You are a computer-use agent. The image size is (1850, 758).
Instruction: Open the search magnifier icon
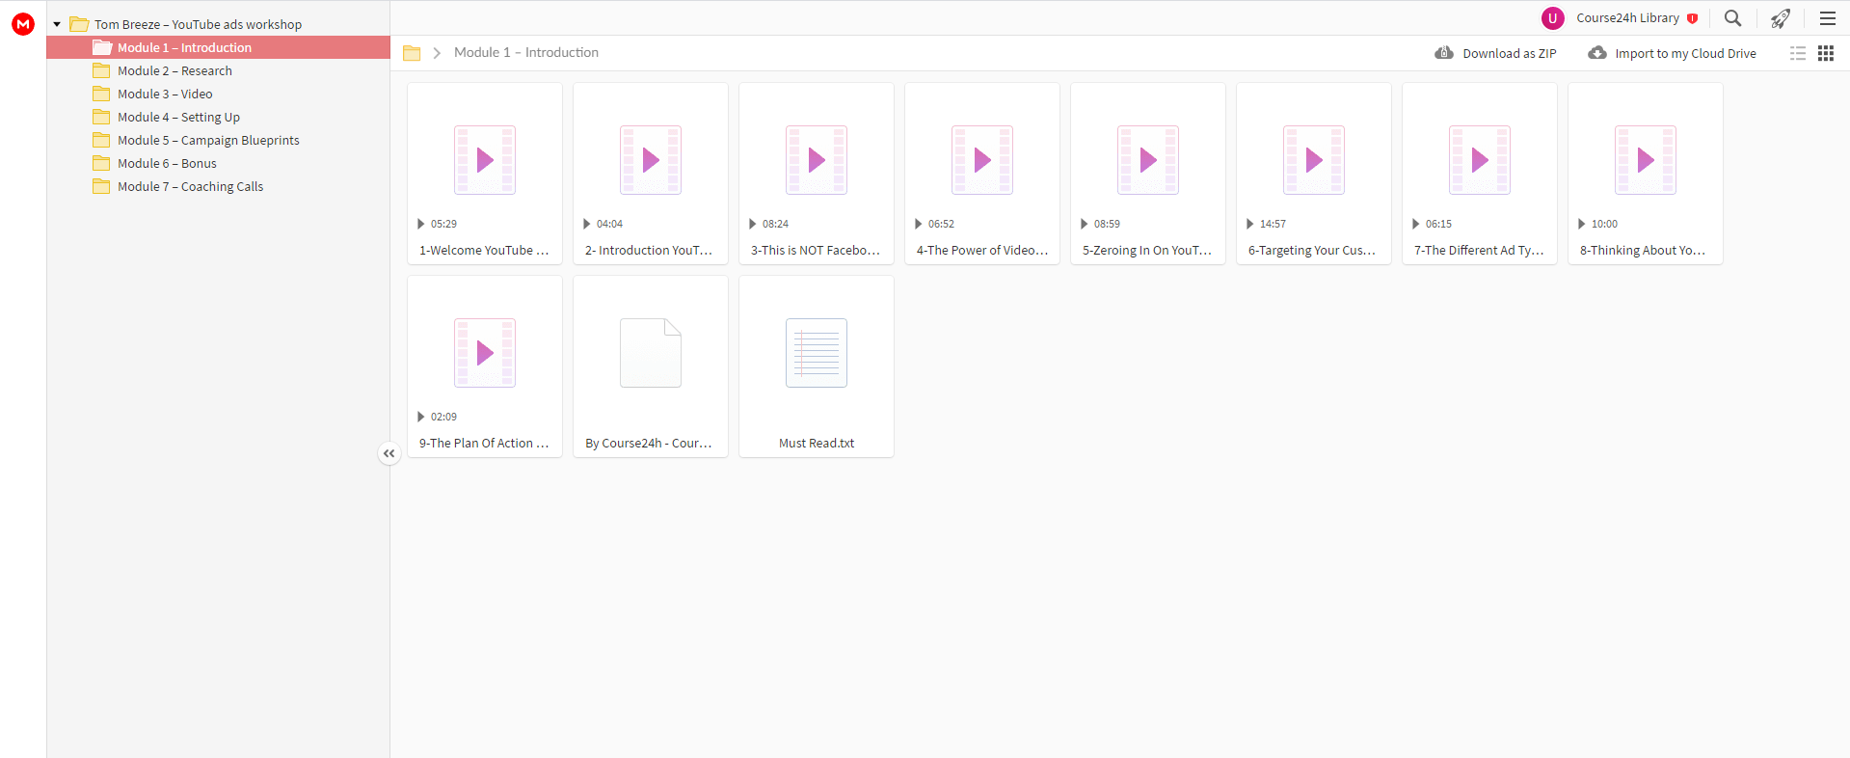[x=1732, y=18]
